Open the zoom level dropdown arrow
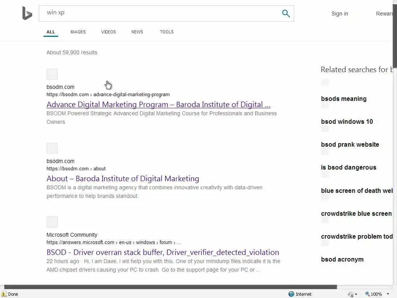Image resolution: width=397 pixels, height=298 pixels. coord(388,294)
